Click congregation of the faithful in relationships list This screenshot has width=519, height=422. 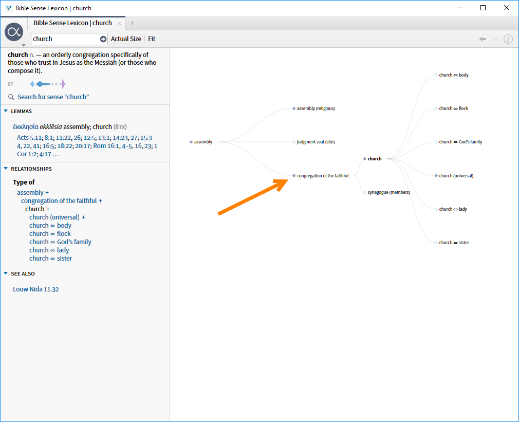(59, 201)
